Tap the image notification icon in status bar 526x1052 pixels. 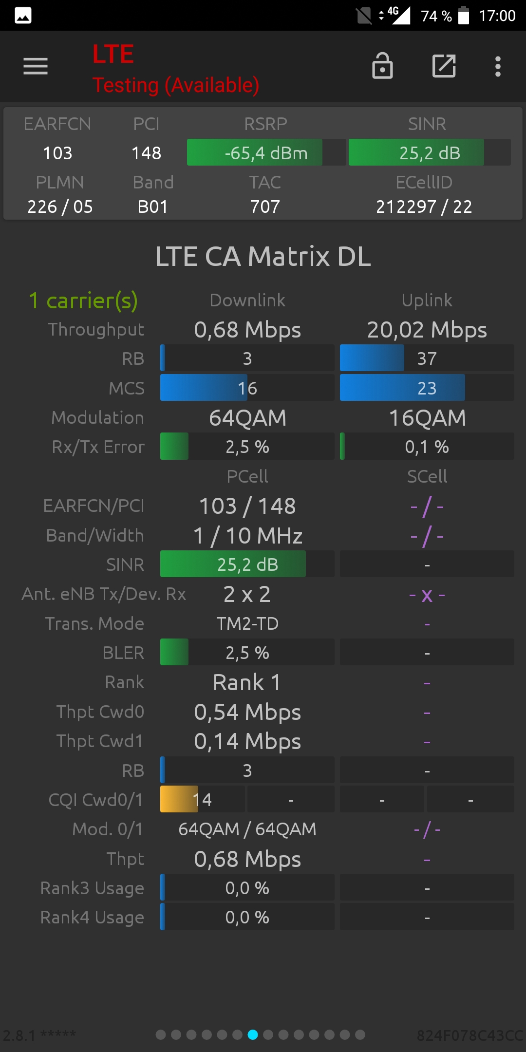point(23,16)
